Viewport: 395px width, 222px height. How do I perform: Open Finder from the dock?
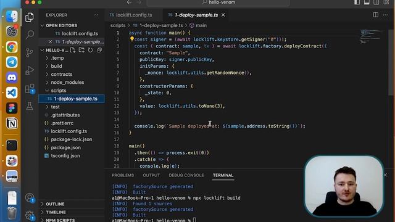[x=12, y=17]
